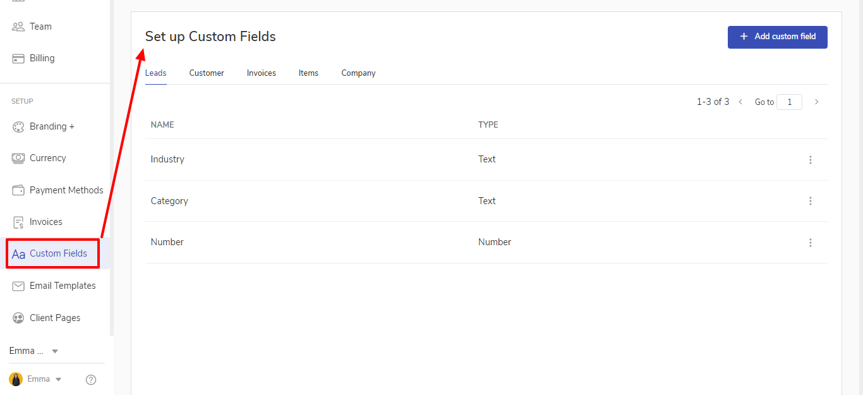Open the help question mark icon
The image size is (863, 395).
click(91, 379)
